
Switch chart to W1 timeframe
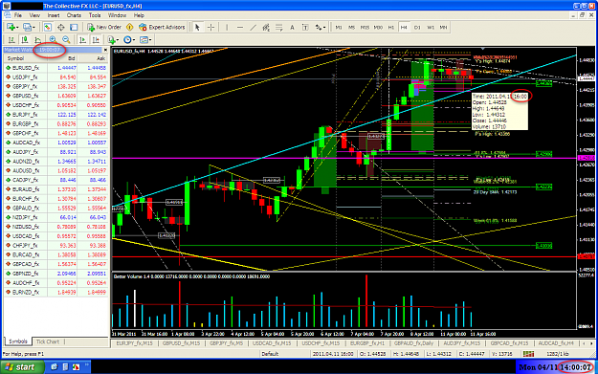tap(431, 27)
